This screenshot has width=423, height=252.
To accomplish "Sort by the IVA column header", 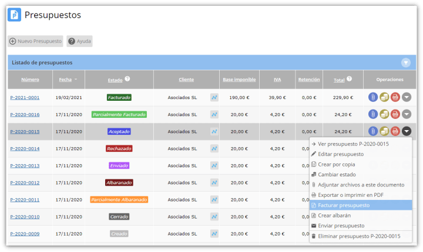I will (x=277, y=80).
